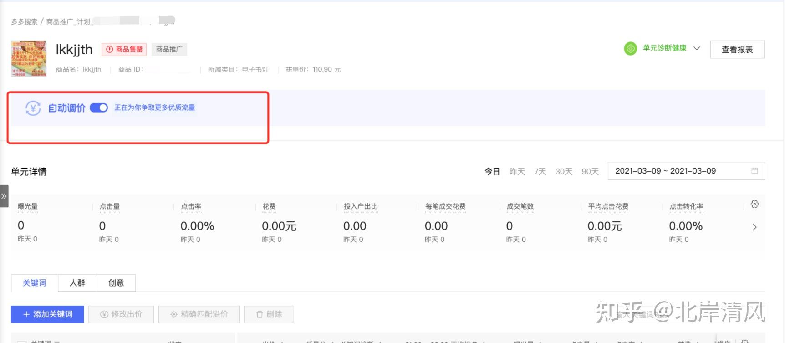Switch to the 人群 tab
Screen dimensions: 785x343
pos(77,283)
